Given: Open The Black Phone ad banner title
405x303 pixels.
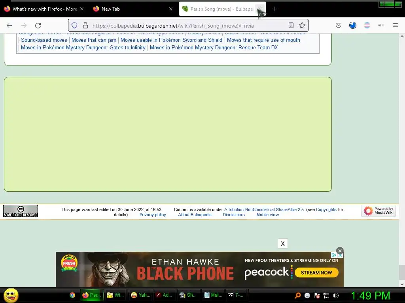Looking at the screenshot, I should click(x=185, y=273).
